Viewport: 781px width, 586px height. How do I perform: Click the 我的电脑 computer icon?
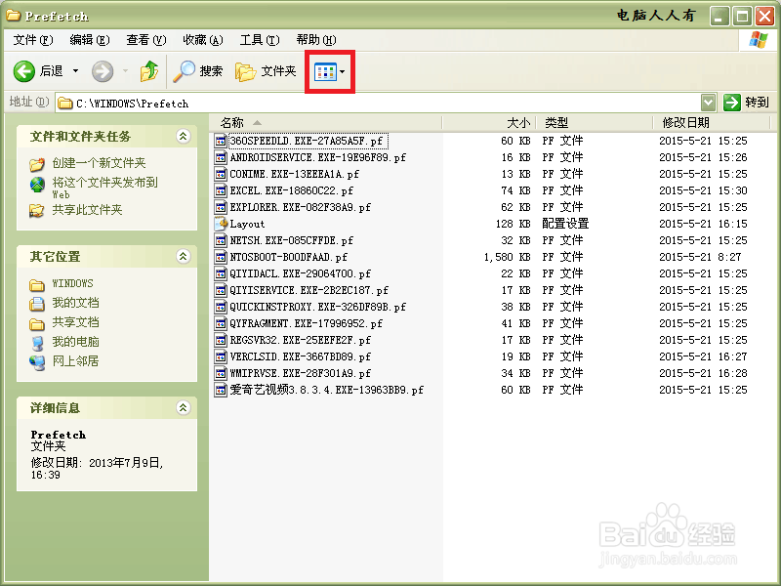tap(37, 344)
